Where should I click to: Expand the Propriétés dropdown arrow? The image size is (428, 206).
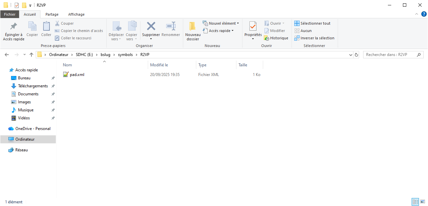pos(253,39)
